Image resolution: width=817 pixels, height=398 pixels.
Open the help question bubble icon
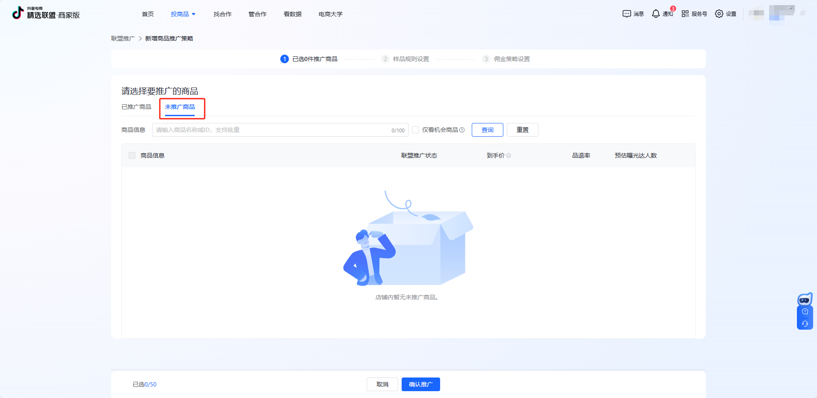[805, 312]
